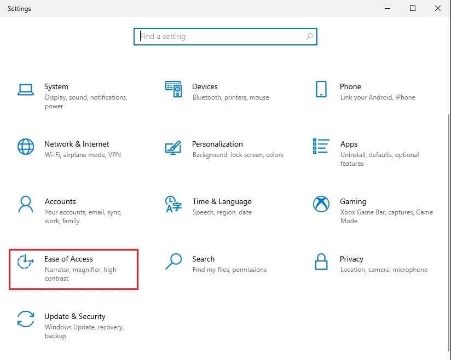Click the Update & Security refresh icon
The image size is (451, 360).
pos(26,319)
